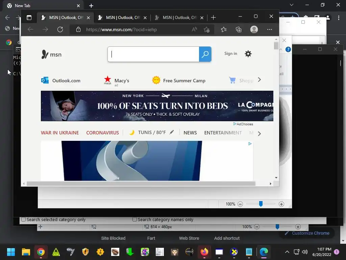Image resolution: width=346 pixels, height=260 pixels.
Task: Open CORONAVIRUS section
Action: [x=102, y=133]
